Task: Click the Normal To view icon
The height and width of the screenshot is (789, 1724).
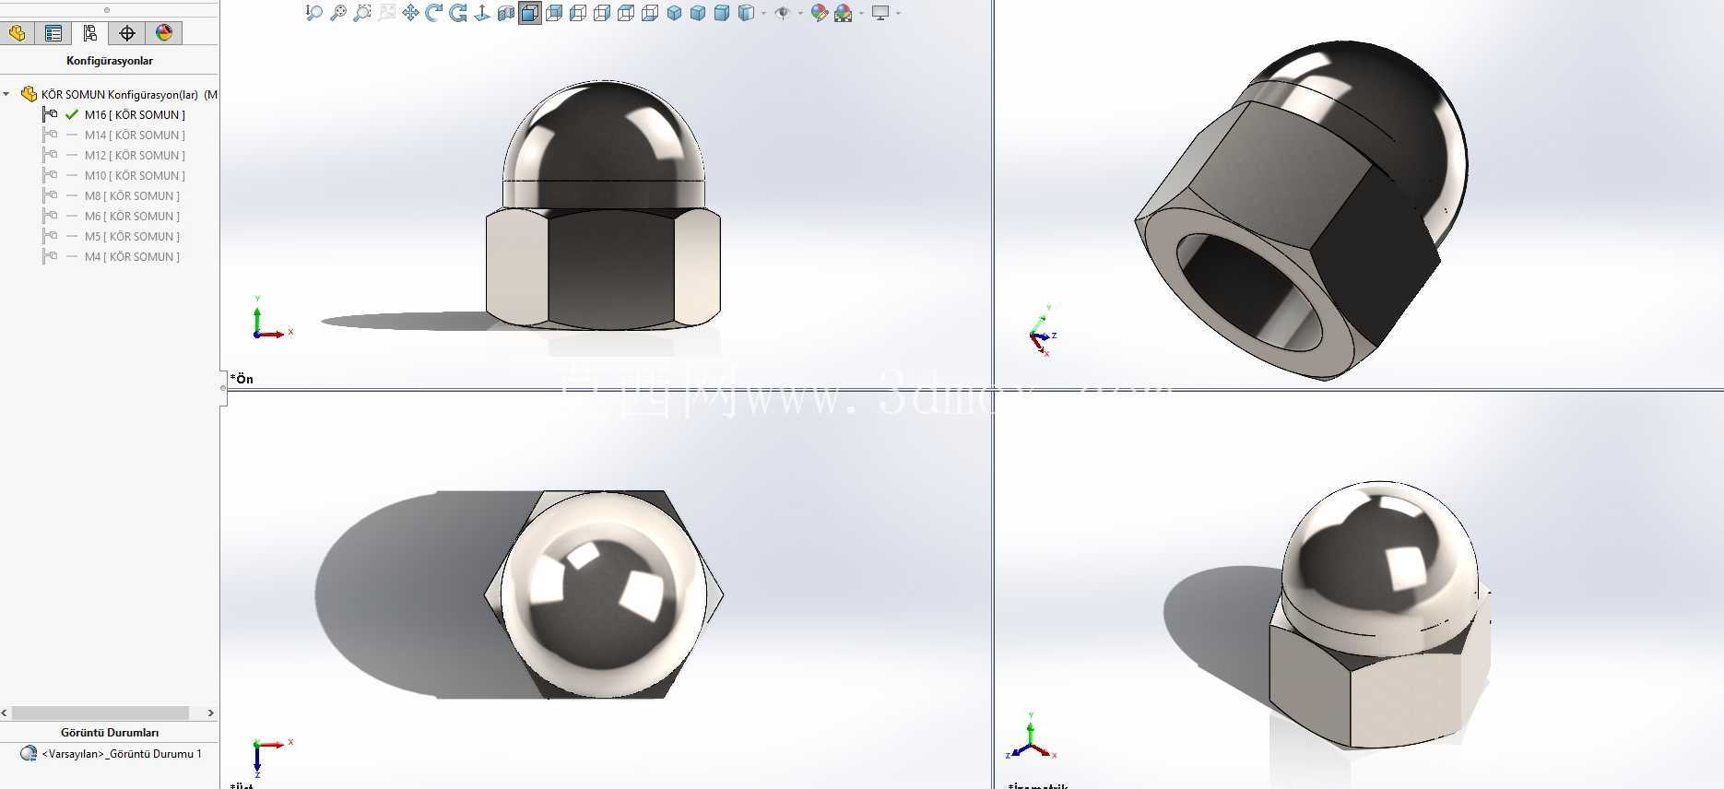Action: [x=481, y=13]
